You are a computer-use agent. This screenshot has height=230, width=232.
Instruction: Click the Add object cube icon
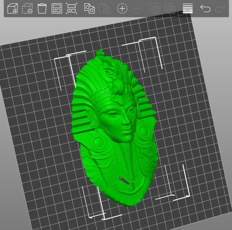coord(13,9)
